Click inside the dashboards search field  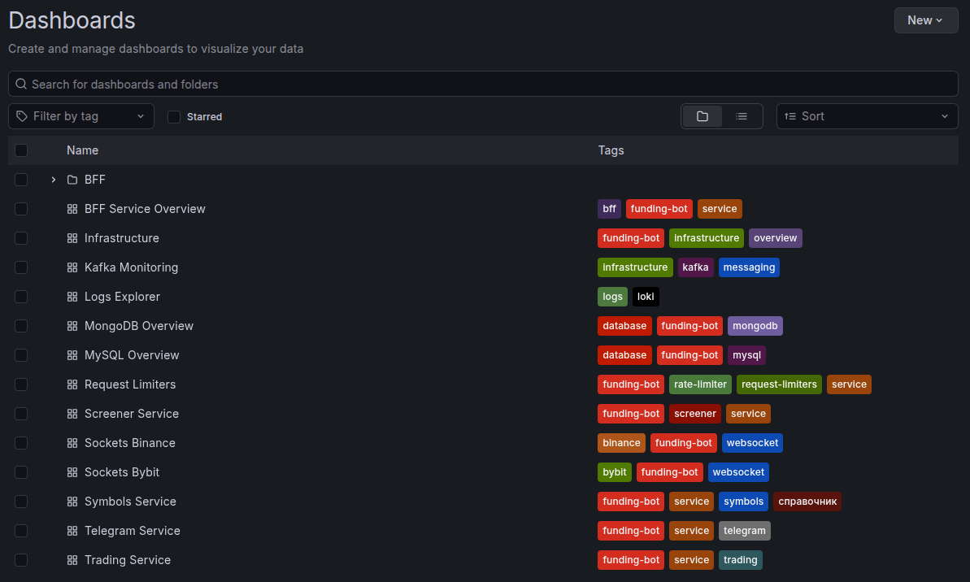point(483,84)
